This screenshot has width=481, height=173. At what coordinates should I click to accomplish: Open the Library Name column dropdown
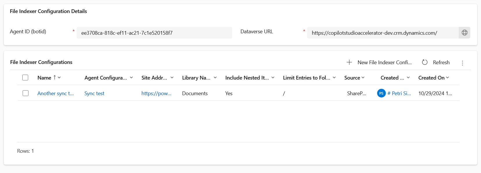(215, 78)
